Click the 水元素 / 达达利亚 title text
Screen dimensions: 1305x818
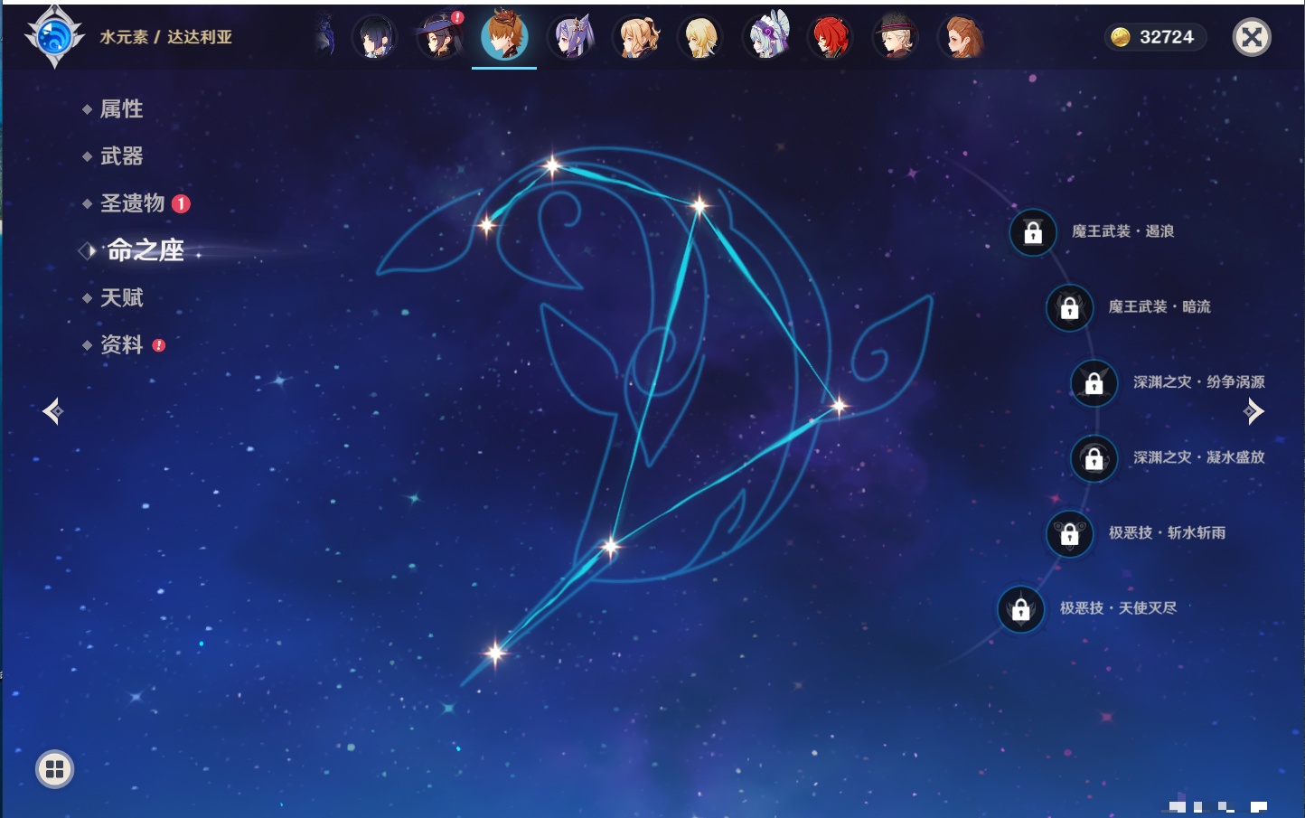pos(166,37)
